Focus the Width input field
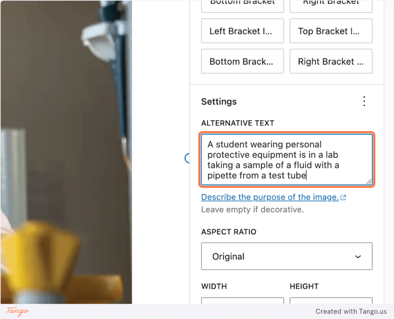This screenshot has height=319, width=394. 242,301
